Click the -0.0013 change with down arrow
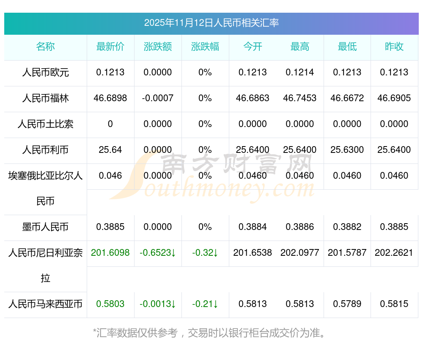This screenshot has width=423, height=346. [158, 304]
